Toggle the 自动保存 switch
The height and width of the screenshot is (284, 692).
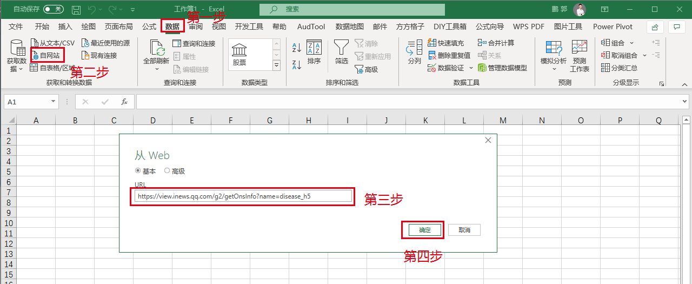pos(53,9)
